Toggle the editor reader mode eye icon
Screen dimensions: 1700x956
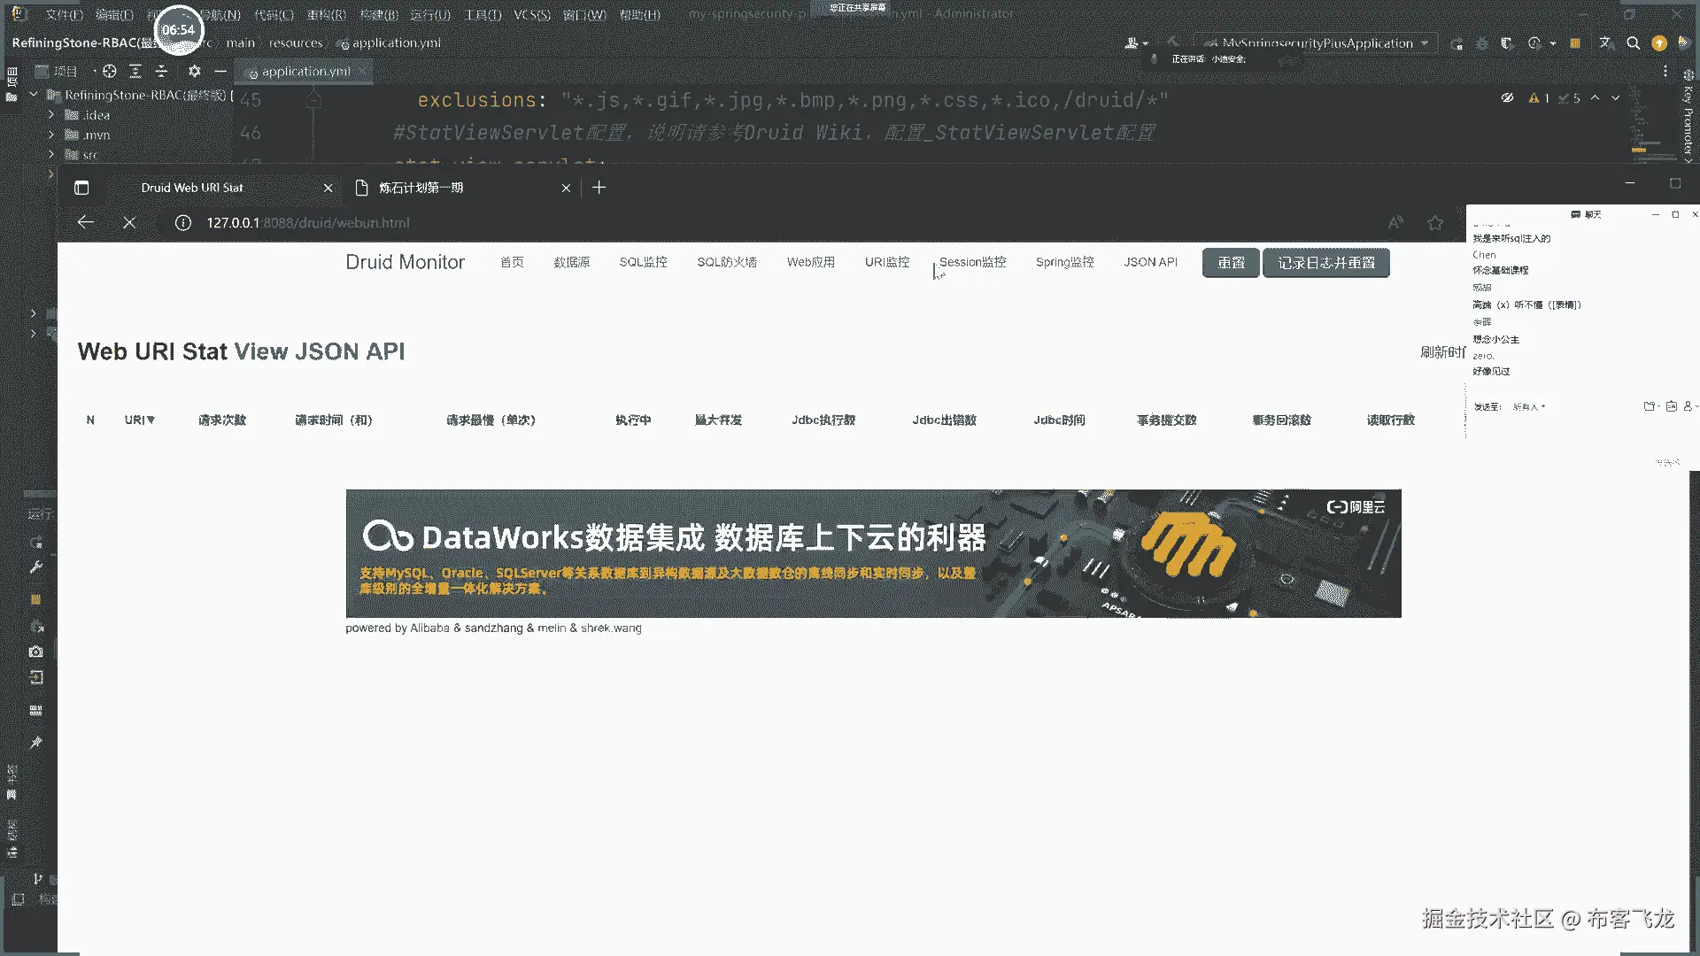tap(1507, 98)
